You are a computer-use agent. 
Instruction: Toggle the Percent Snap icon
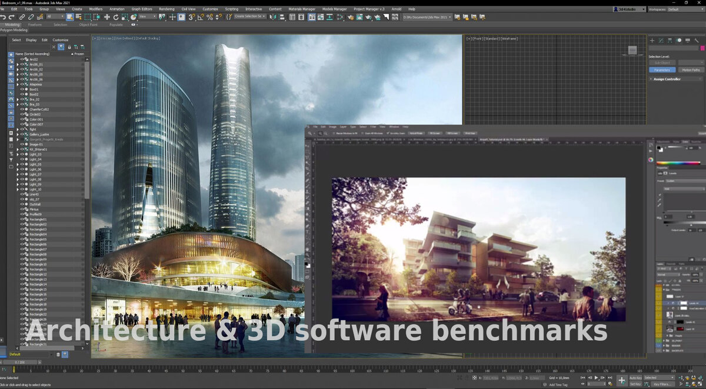[x=210, y=17]
